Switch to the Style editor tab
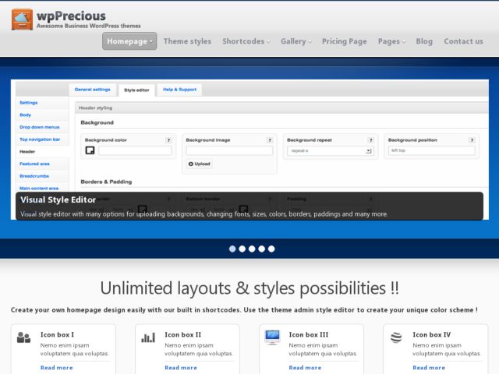Image resolution: width=499 pixels, height=374 pixels. pyautogui.click(x=136, y=90)
